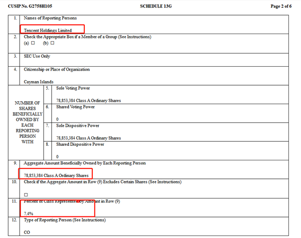Image resolution: width=301 pixels, height=238 pixels.
Task: Click the 'CUSIP No. G2758H105' header text
Action: coord(30,6)
